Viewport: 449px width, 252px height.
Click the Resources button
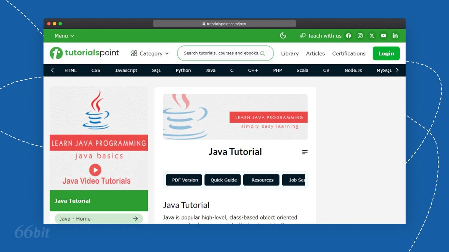(262, 180)
